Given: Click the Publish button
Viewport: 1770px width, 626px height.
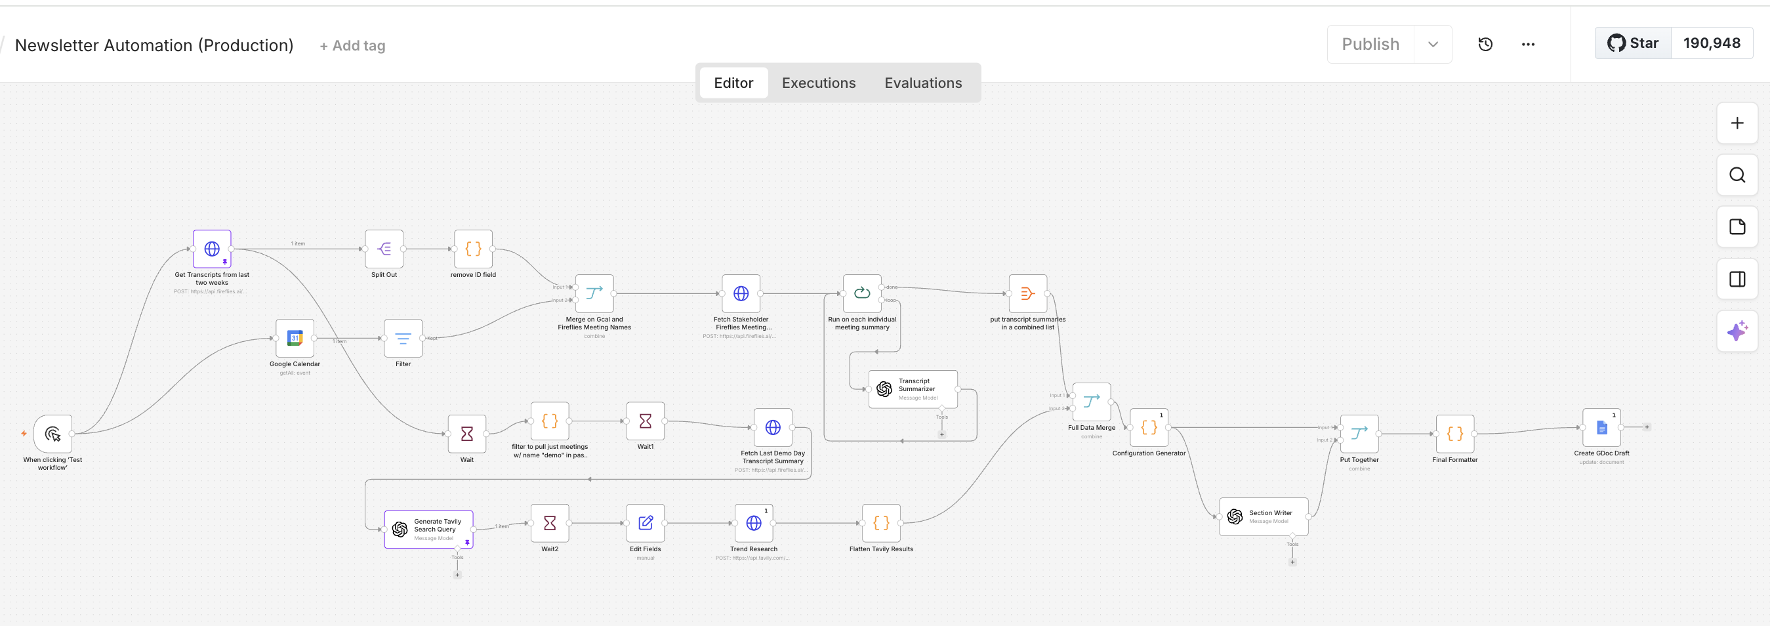Looking at the screenshot, I should point(1370,45).
